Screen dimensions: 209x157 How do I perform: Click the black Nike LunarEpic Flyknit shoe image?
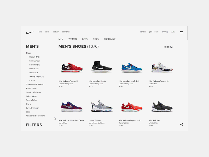102,67
